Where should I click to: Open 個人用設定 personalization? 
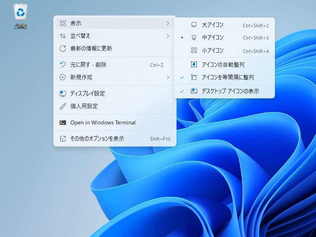(x=115, y=106)
